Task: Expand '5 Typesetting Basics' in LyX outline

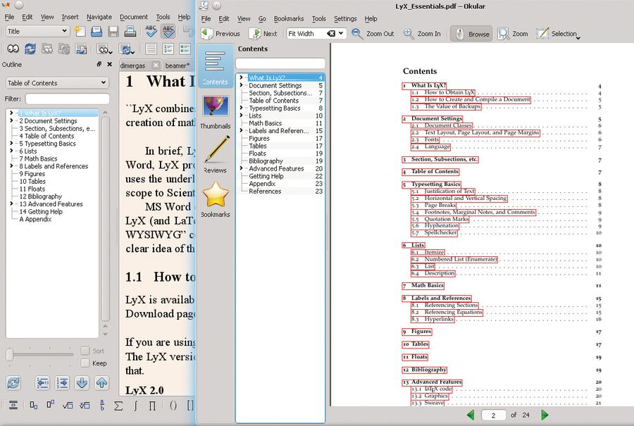Action: pos(11,143)
